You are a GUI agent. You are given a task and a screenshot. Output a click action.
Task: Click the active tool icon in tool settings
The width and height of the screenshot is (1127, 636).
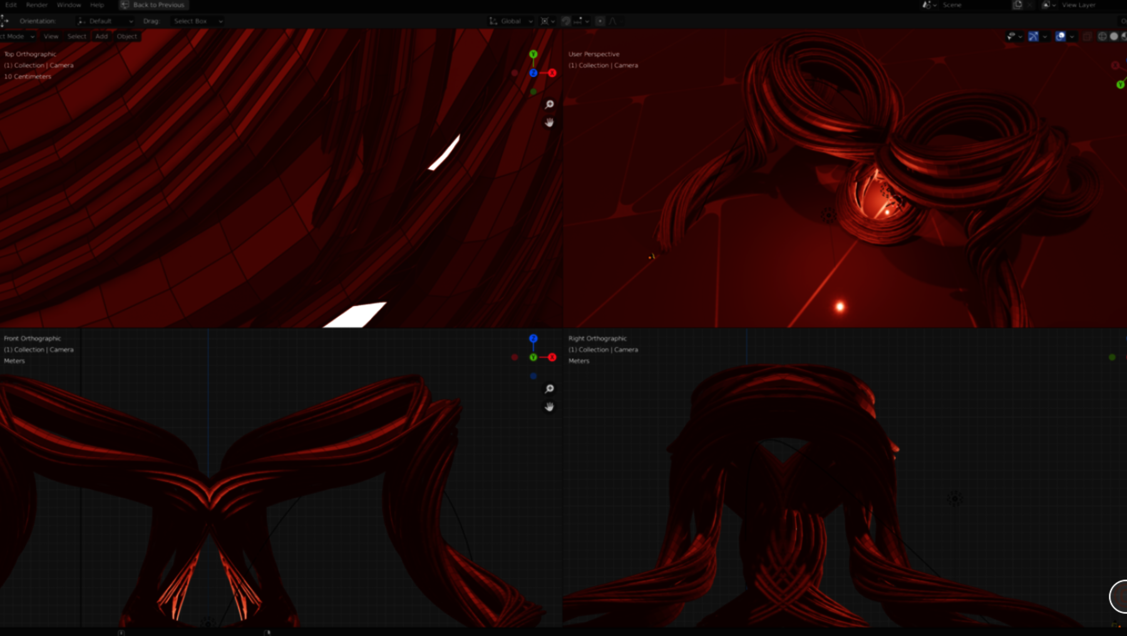pyautogui.click(x=4, y=21)
